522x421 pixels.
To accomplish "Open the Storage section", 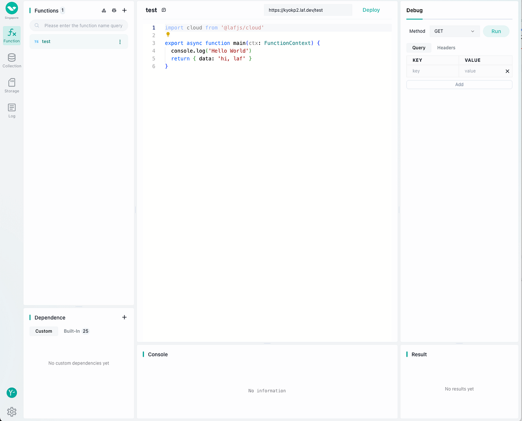I will pyautogui.click(x=11, y=84).
